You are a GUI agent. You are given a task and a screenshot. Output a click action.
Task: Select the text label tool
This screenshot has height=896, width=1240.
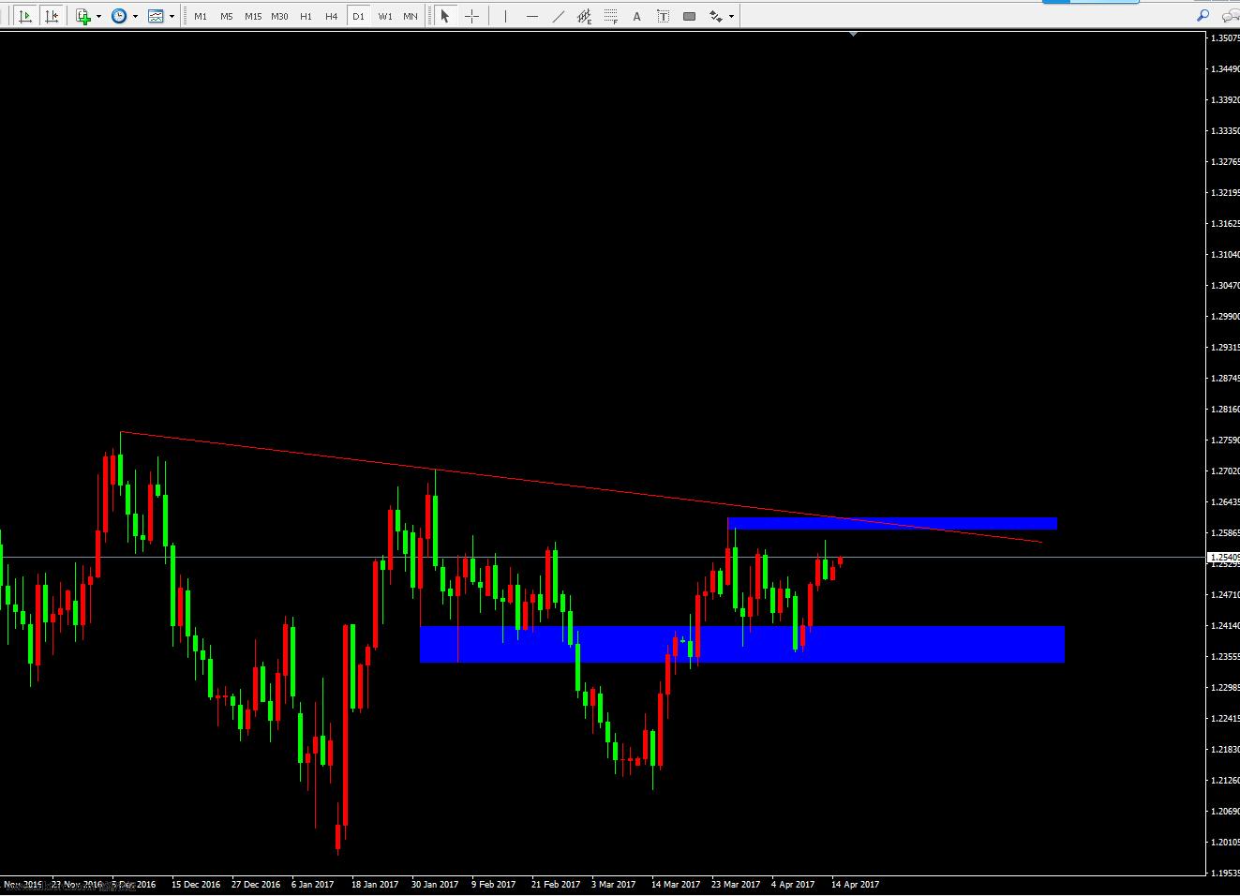coord(664,16)
